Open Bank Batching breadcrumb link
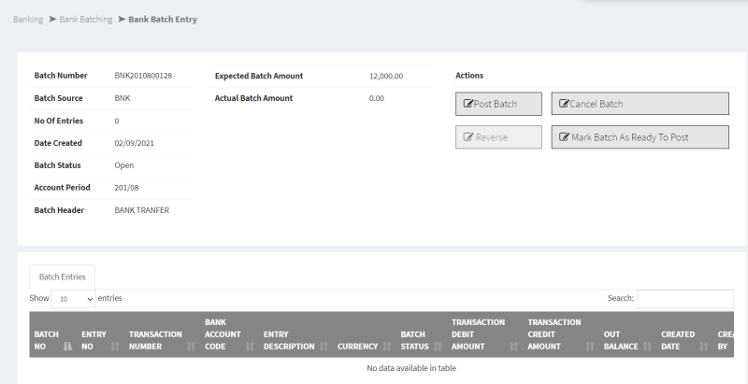The width and height of the screenshot is (748, 384). (85, 19)
